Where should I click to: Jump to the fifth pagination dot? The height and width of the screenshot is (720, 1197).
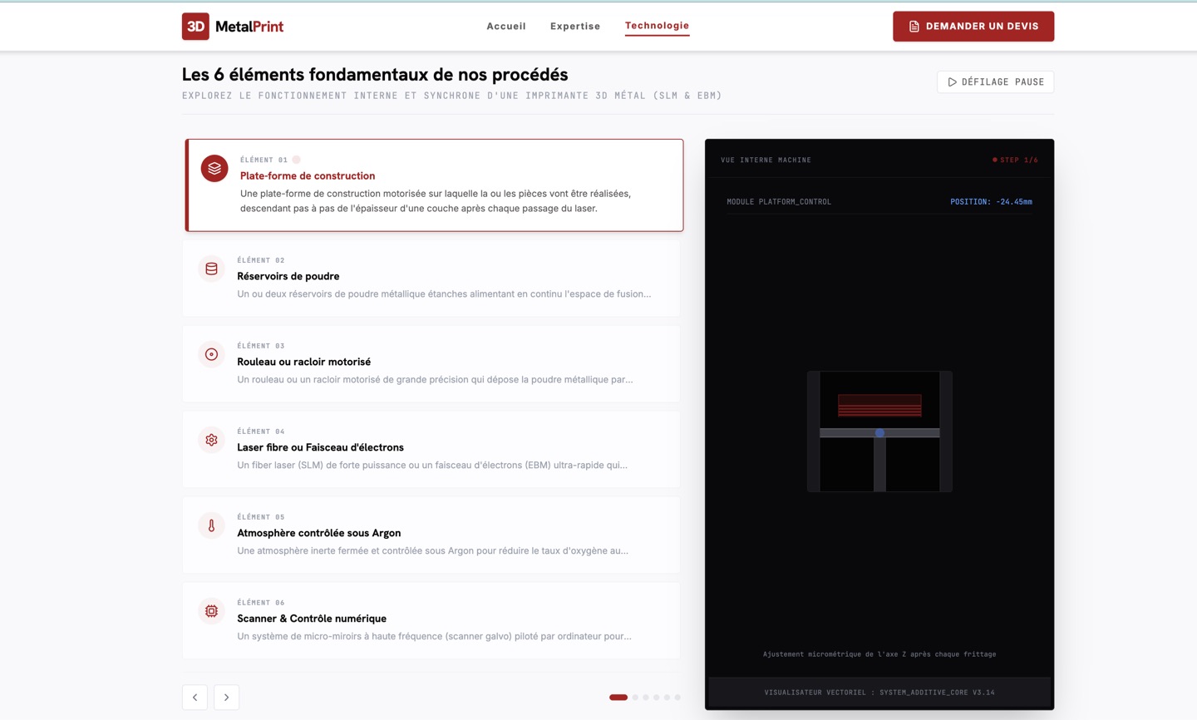pos(667,698)
